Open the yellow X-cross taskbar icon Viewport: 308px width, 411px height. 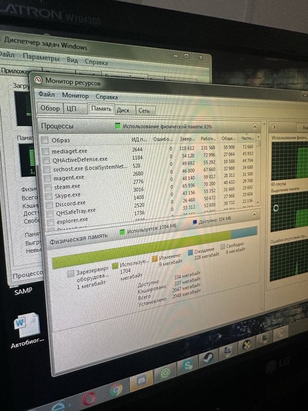[246, 345]
